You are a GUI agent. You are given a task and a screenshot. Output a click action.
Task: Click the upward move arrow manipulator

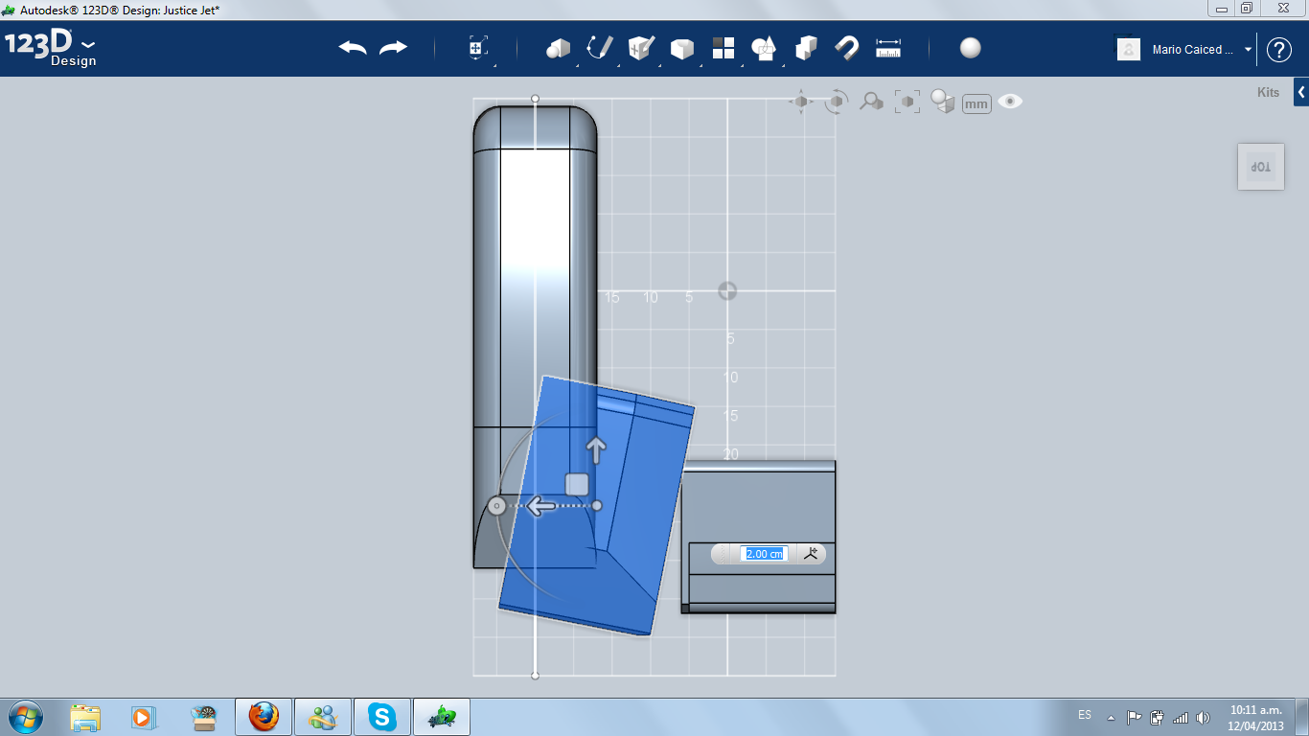[x=596, y=449]
